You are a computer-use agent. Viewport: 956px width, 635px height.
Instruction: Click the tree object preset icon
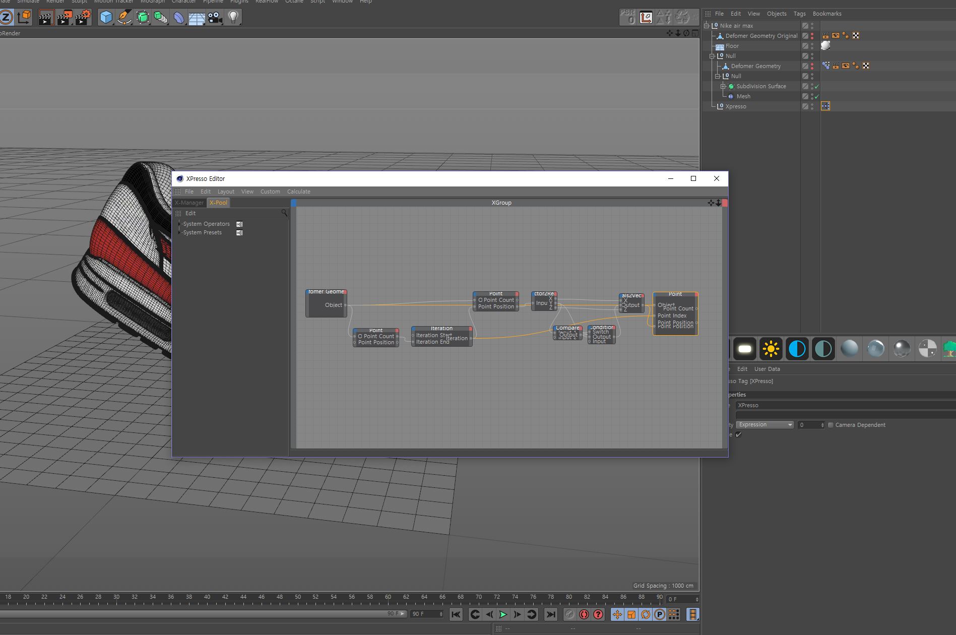[x=949, y=349]
